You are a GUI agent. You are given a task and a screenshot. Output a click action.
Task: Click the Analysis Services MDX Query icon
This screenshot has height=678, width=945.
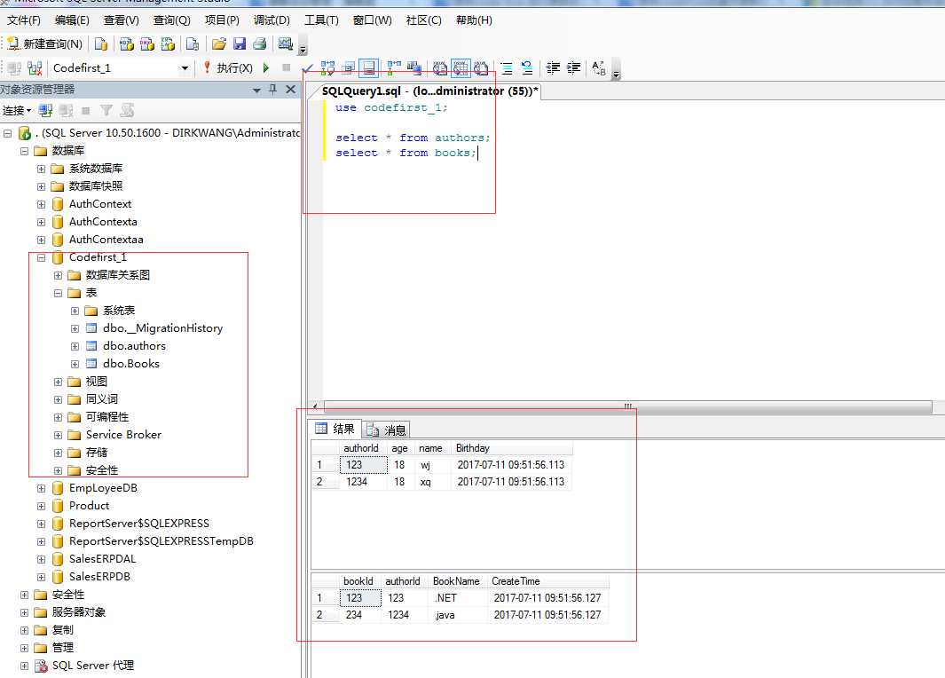click(127, 43)
